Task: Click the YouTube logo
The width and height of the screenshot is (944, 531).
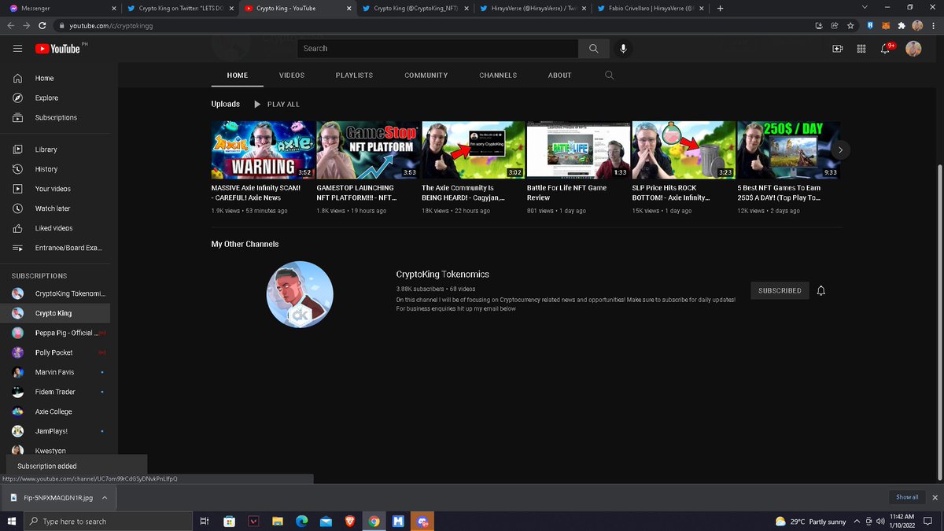Action: pyautogui.click(x=57, y=49)
